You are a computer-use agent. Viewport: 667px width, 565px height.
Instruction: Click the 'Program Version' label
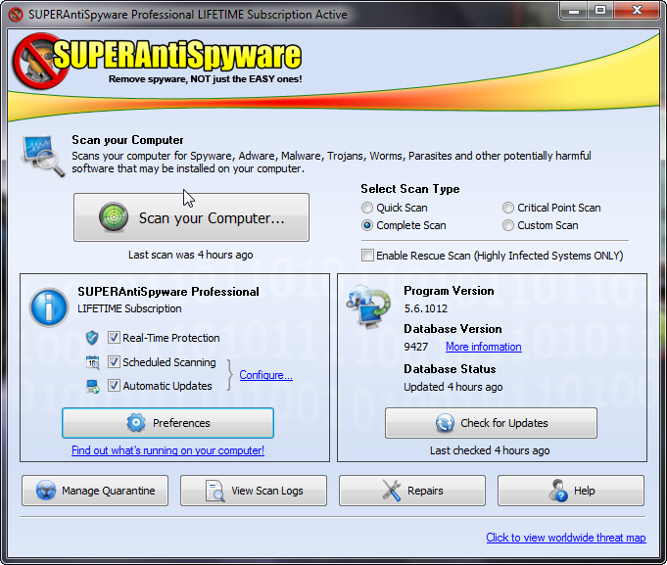449,291
